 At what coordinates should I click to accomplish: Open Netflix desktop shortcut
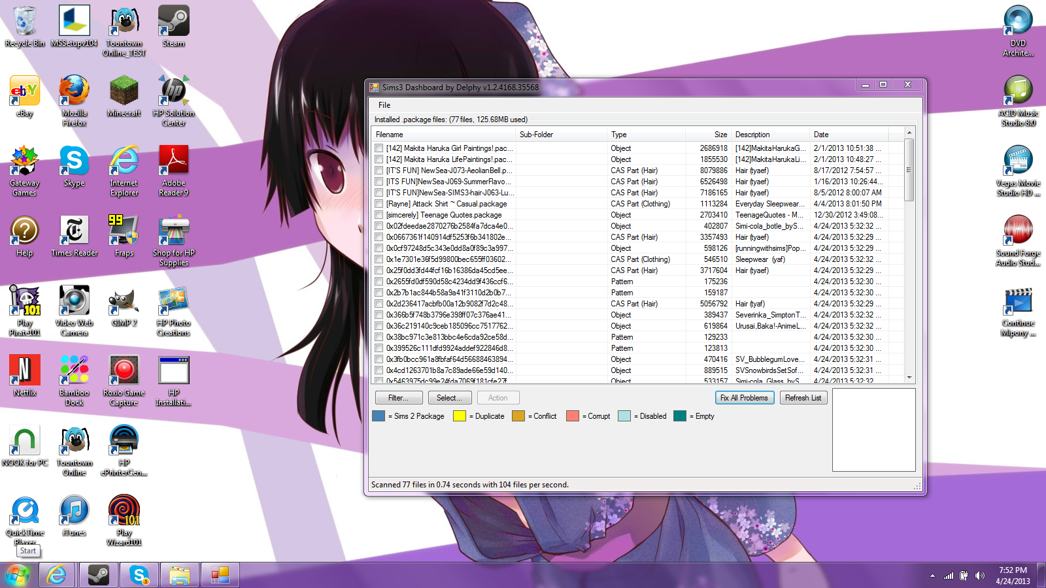[25, 376]
